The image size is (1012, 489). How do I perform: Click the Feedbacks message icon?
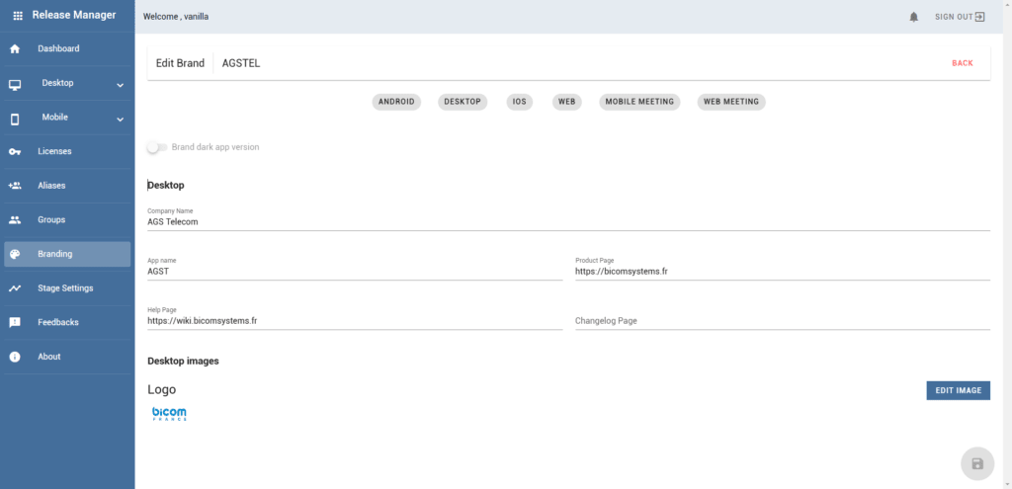tap(15, 323)
